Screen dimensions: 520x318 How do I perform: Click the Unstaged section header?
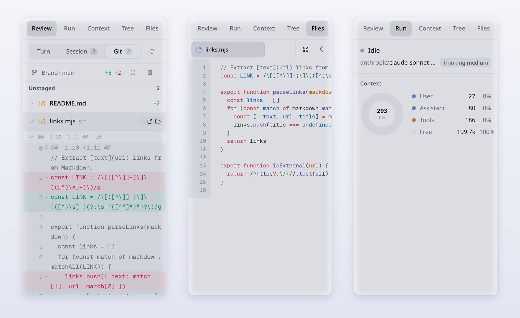tap(94, 88)
